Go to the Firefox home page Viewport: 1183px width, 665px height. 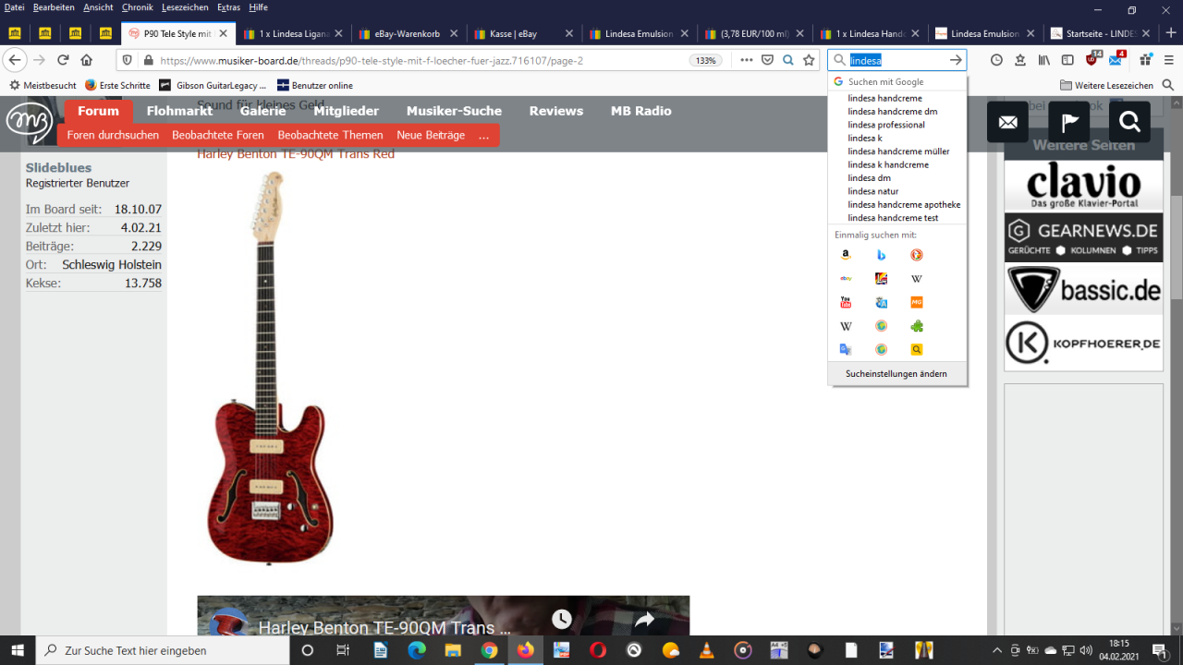[x=87, y=60]
